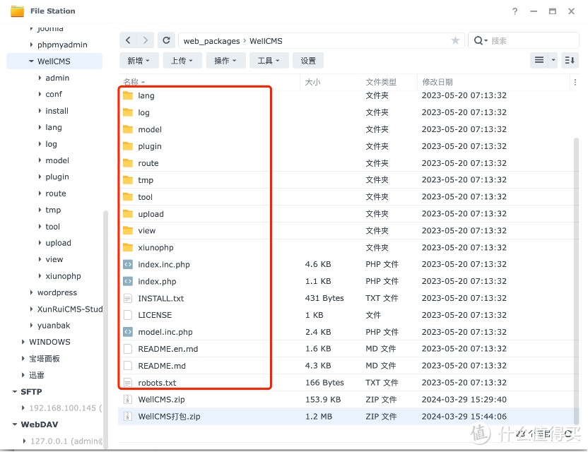Screen dimensions: 588x452
Task: Sort by 大小 column header
Action: (313, 82)
